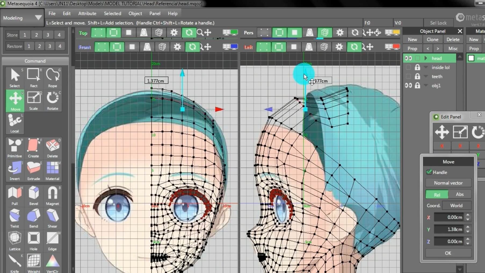Screen dimensions: 485x273
Task: Expand the inside lol object arrow
Action: 426,67
